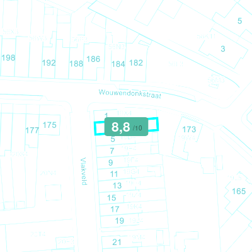Click the parcel labeled 177
Screen dimensions: 252x252
click(32, 130)
